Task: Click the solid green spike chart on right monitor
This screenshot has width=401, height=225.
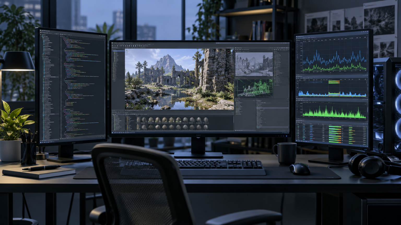Action: [x=334, y=110]
